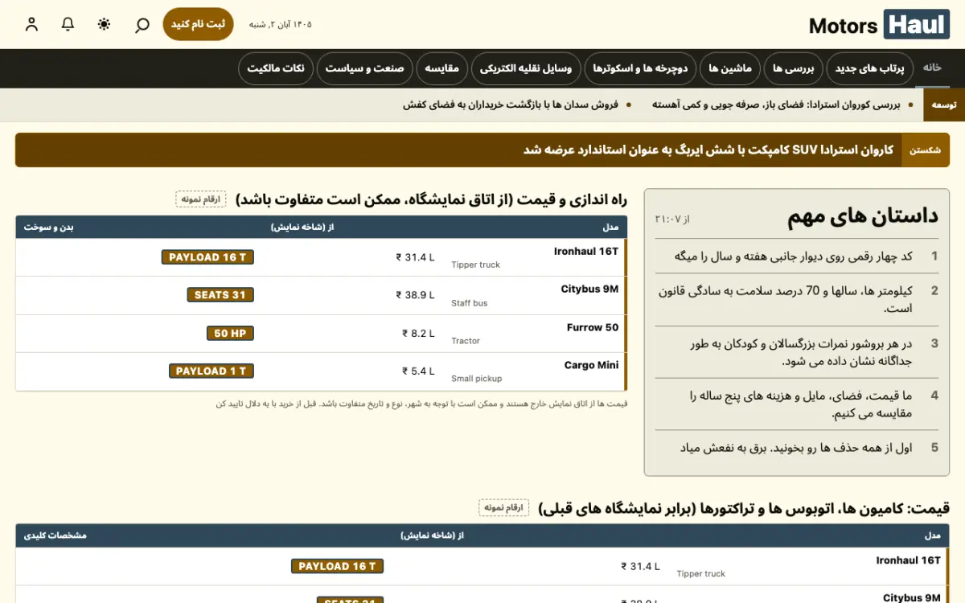Toggle light/dark theme sun icon

105,24
